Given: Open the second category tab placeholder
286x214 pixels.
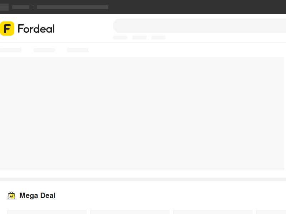Looking at the screenshot, I should pyautogui.click(x=44, y=50).
